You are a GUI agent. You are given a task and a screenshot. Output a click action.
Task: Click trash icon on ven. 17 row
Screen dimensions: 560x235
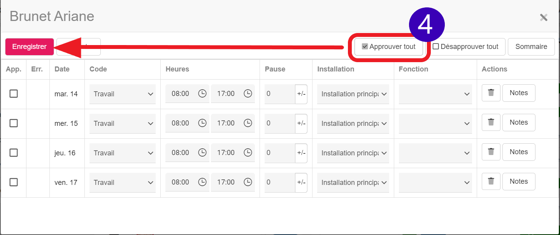click(491, 181)
